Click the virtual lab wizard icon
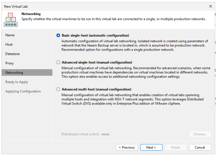 [11, 19]
